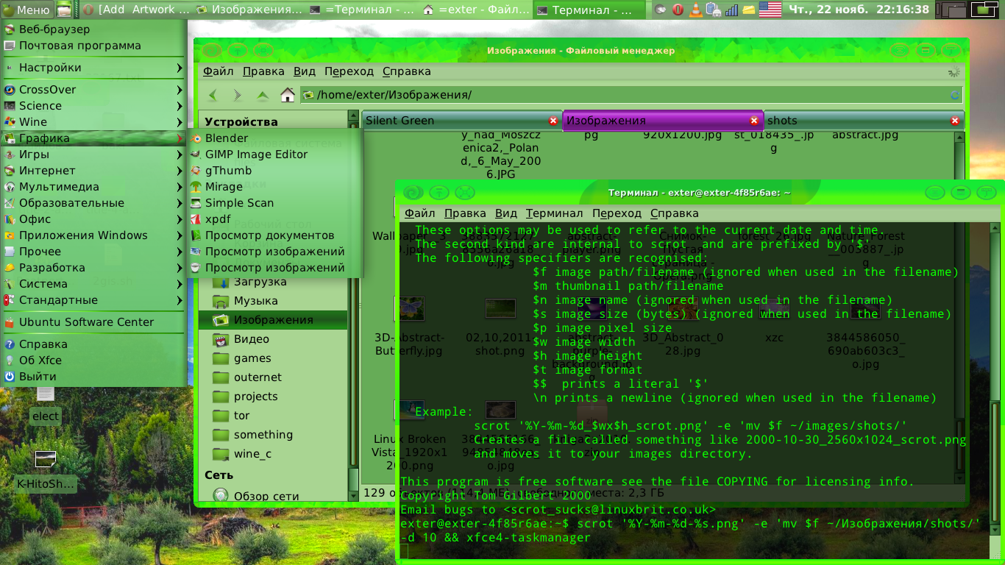Click the network signal bars tray icon
Image resolution: width=1005 pixels, height=565 pixels.
click(731, 10)
